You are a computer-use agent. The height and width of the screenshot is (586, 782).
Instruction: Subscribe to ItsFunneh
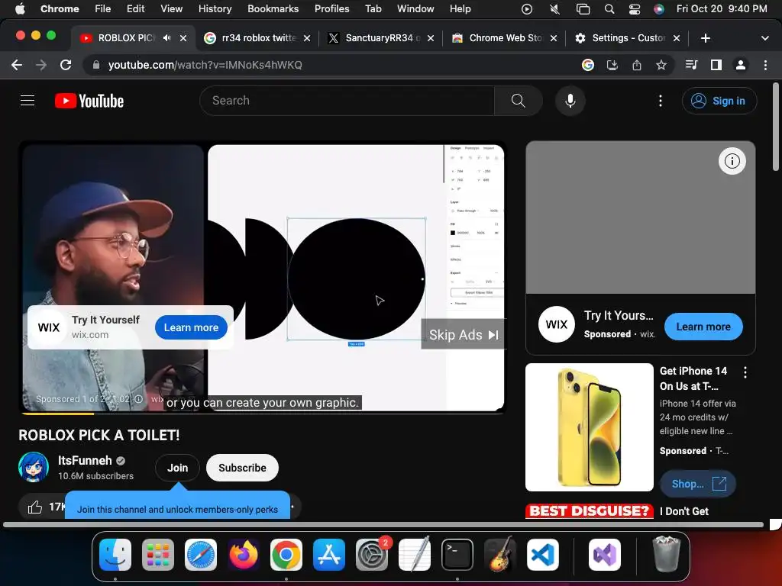(x=242, y=468)
